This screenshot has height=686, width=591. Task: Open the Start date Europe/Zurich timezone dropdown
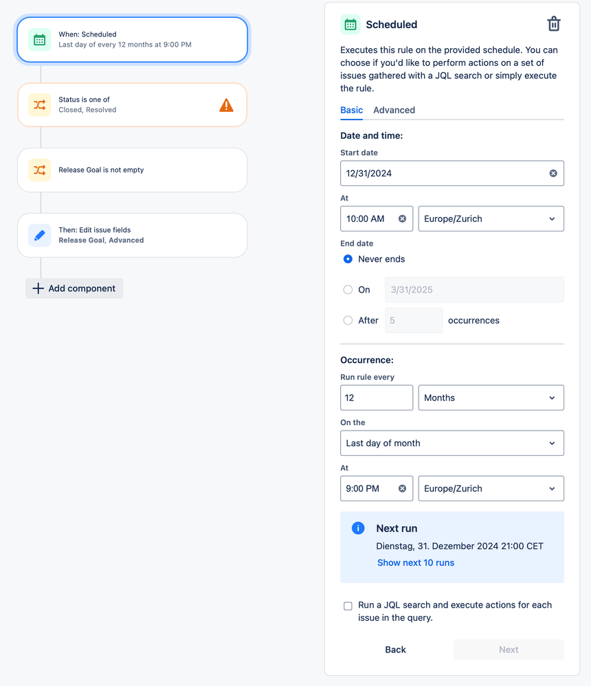(x=491, y=219)
